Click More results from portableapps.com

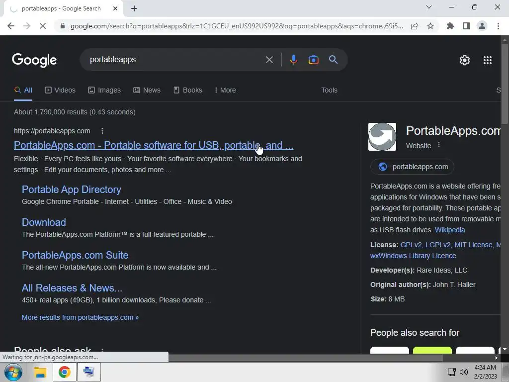[x=80, y=317]
